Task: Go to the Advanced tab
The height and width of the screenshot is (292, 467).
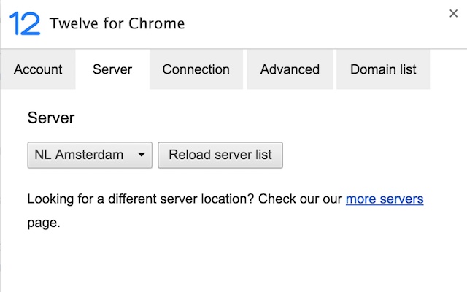Action: (290, 69)
